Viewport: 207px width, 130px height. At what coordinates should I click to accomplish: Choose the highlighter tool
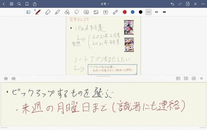point(57,12)
